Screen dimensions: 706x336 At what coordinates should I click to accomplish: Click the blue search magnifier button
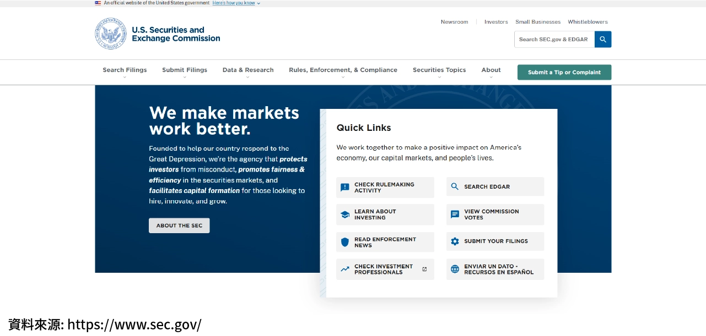point(603,40)
